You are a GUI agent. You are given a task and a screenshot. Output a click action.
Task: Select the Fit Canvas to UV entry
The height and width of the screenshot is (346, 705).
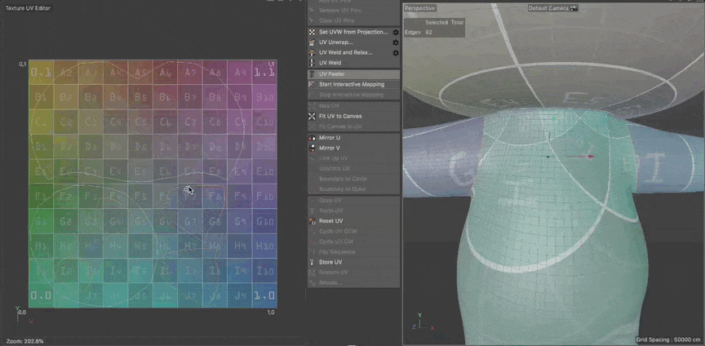pos(354,126)
